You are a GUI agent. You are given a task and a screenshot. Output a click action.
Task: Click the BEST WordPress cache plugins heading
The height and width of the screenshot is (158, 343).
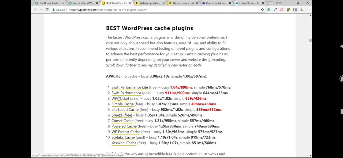[150, 28]
